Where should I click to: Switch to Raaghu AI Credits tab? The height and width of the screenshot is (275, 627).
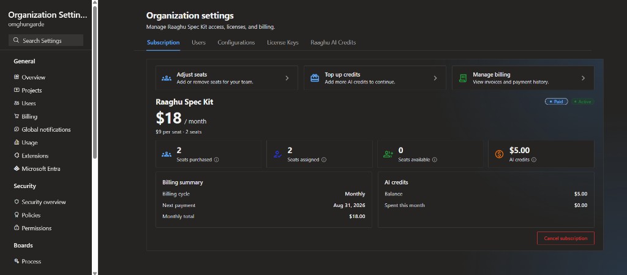tap(333, 42)
